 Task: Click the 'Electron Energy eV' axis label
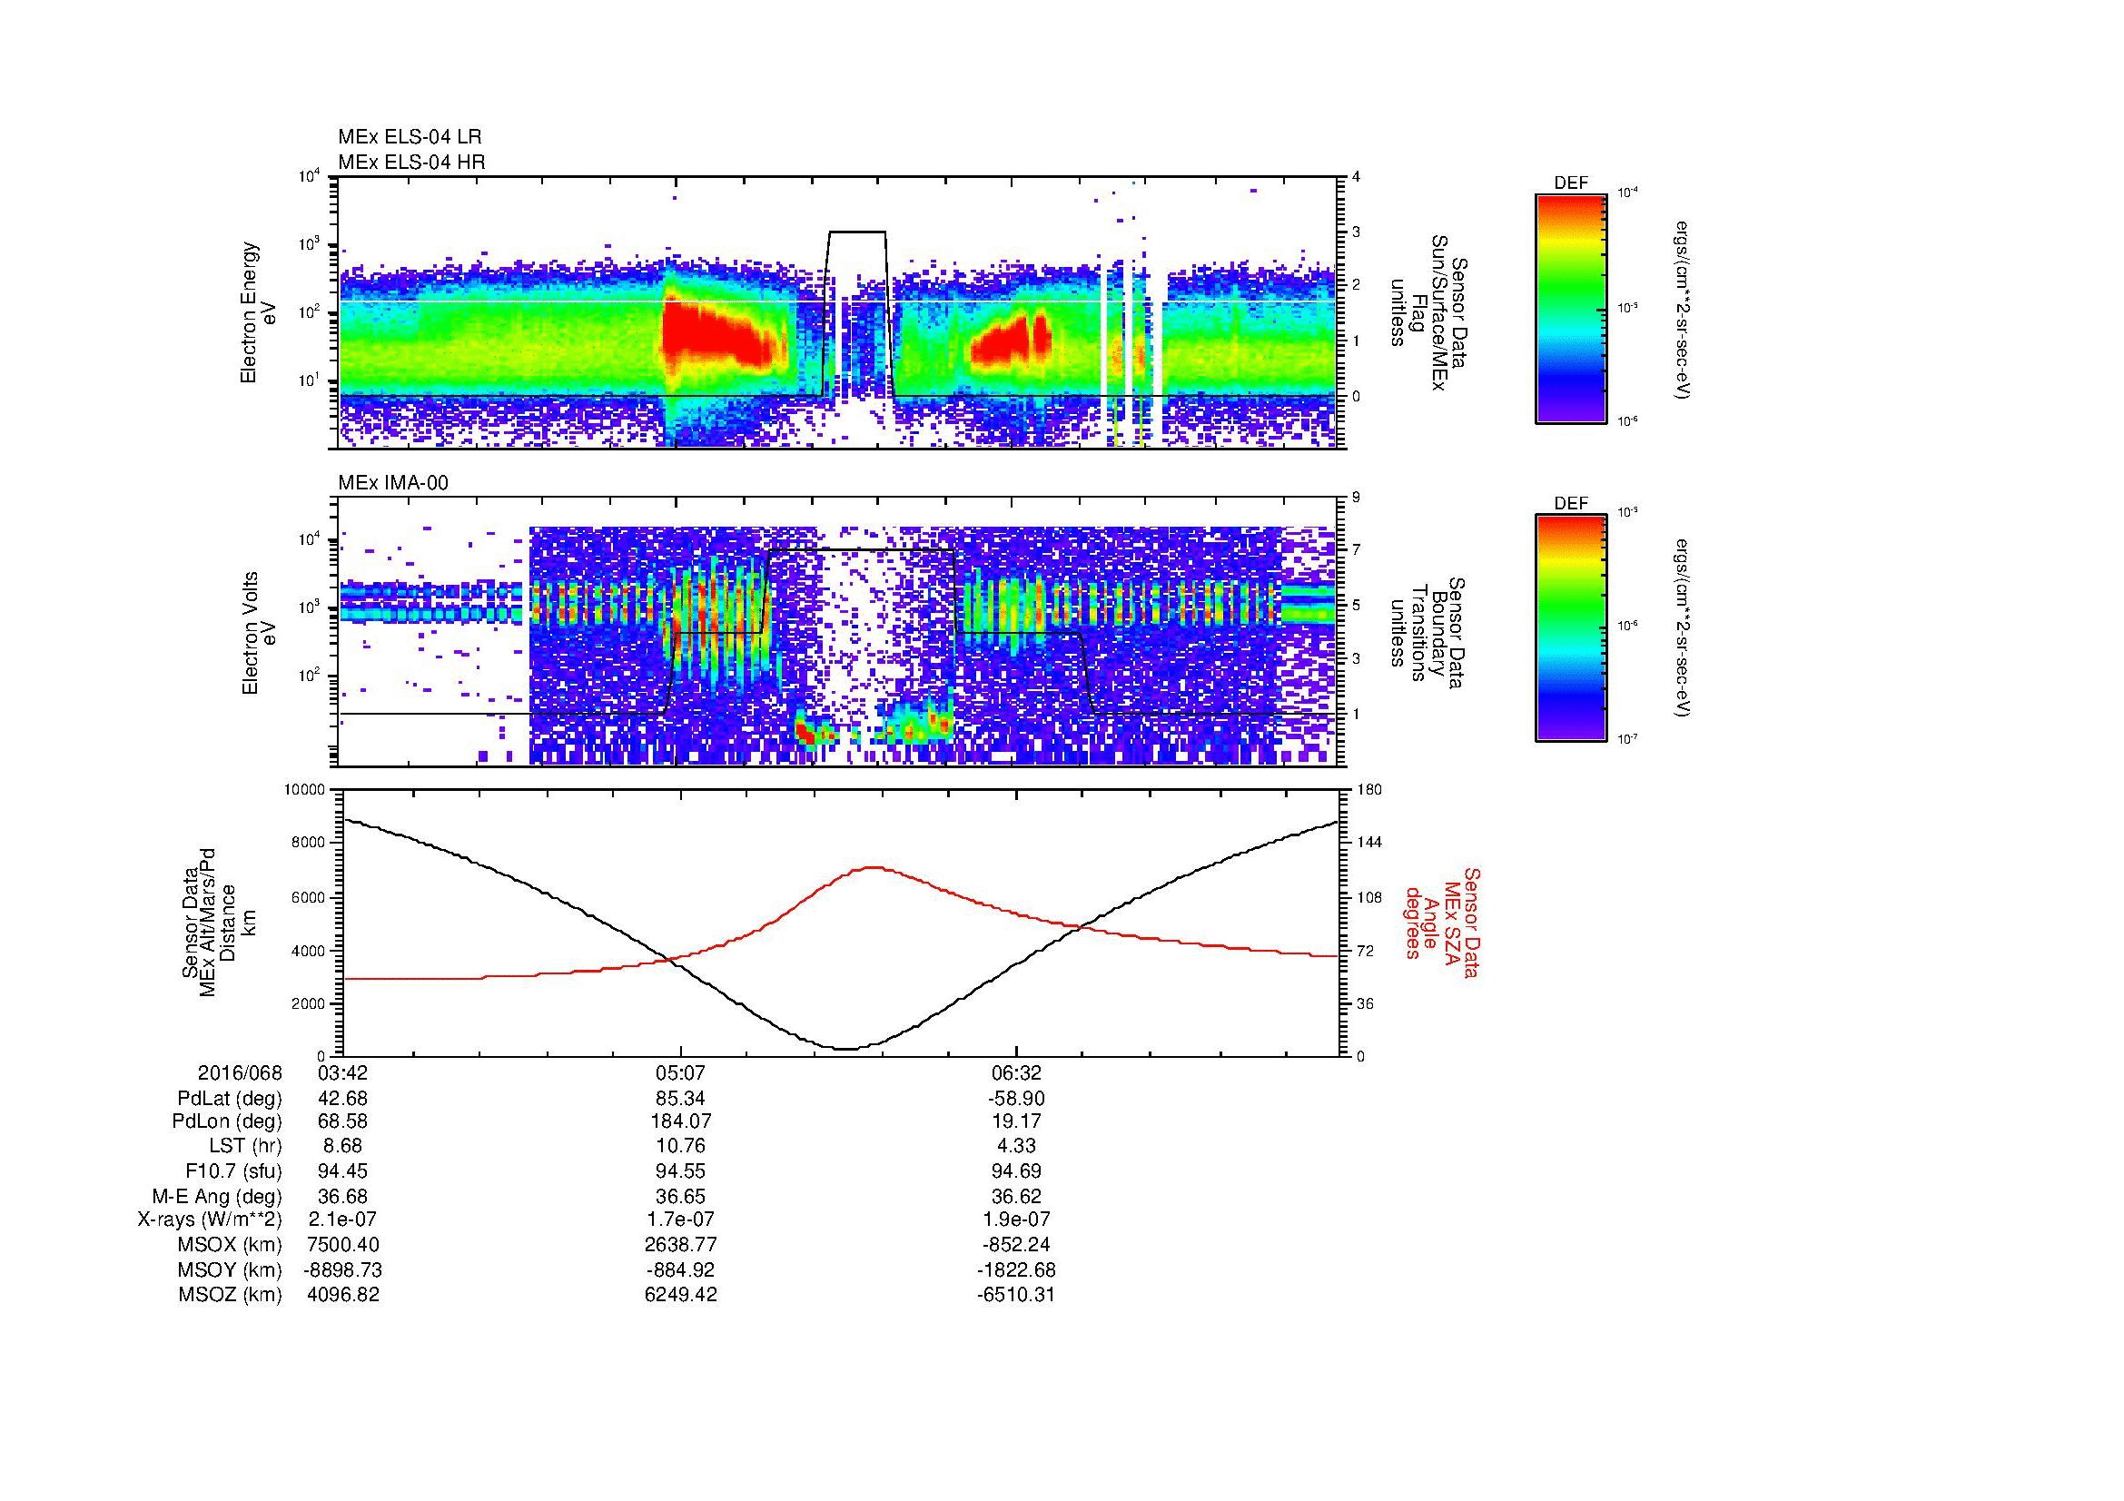pos(258,312)
